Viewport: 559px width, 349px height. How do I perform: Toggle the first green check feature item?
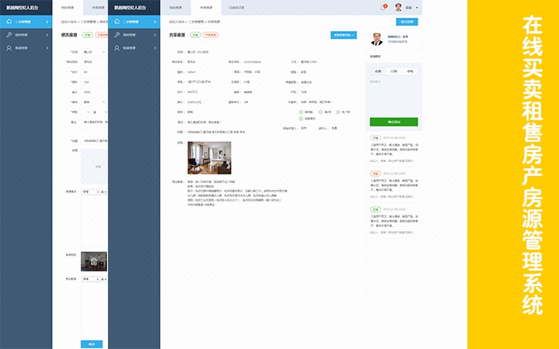[x=301, y=112]
